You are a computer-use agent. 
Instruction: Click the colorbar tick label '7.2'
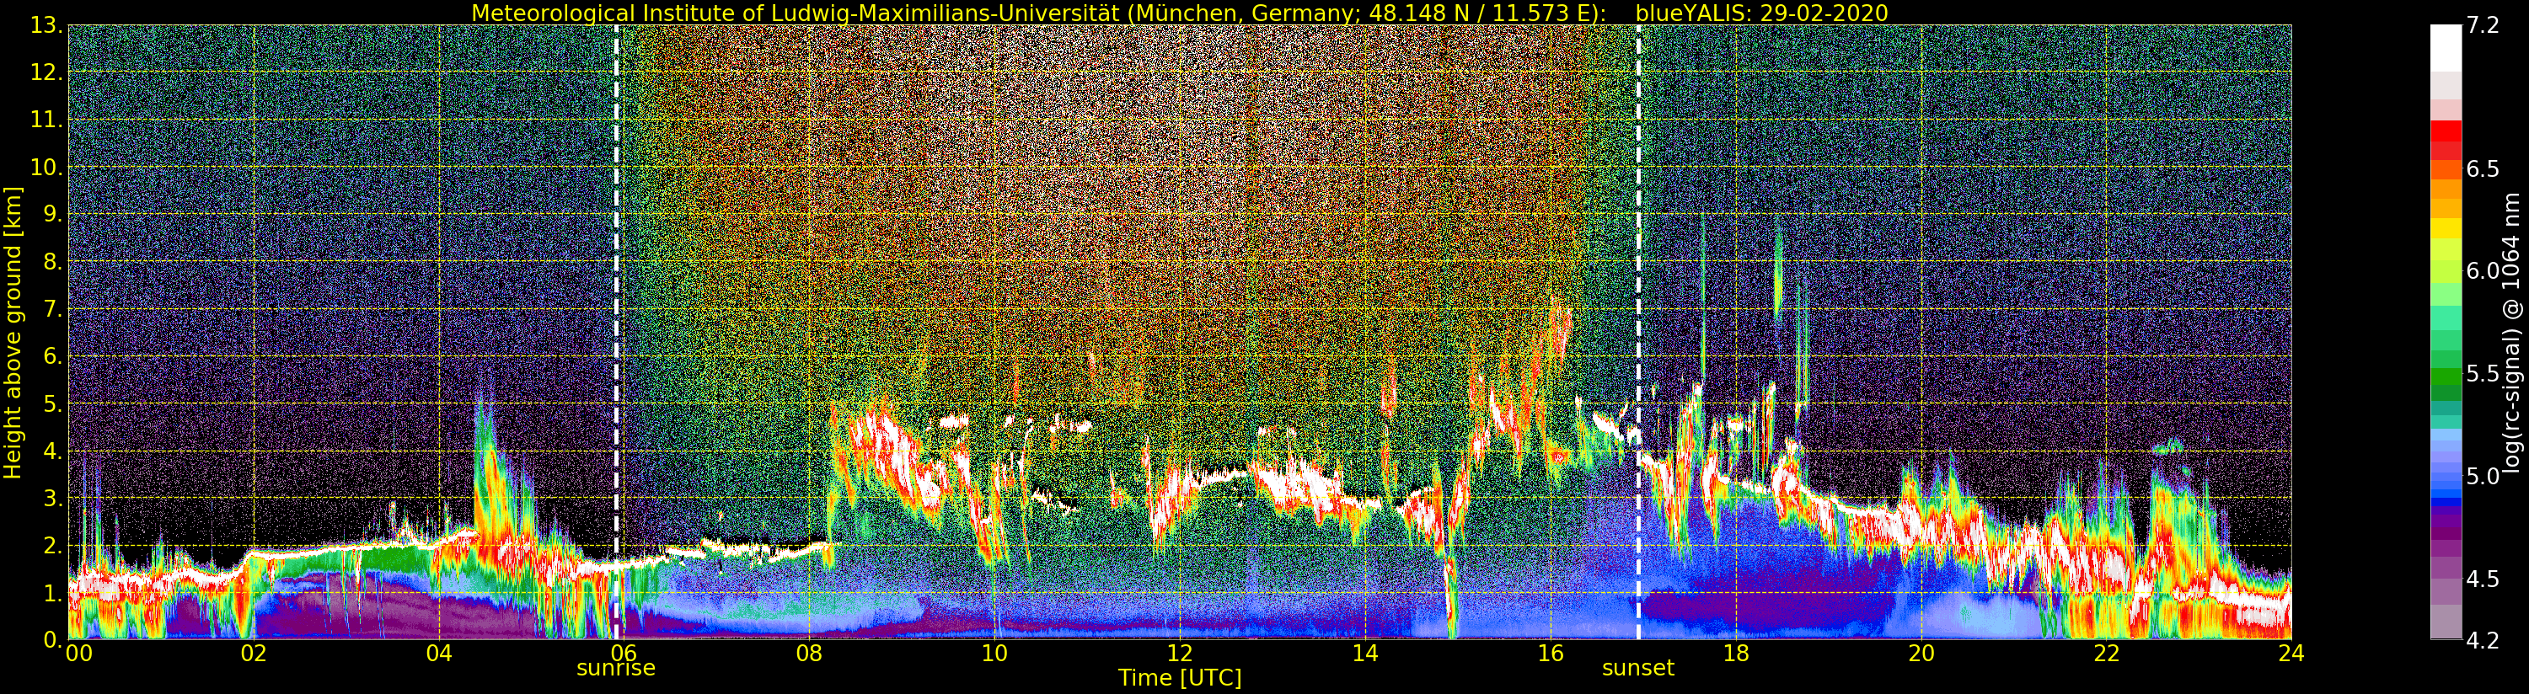click(2483, 25)
